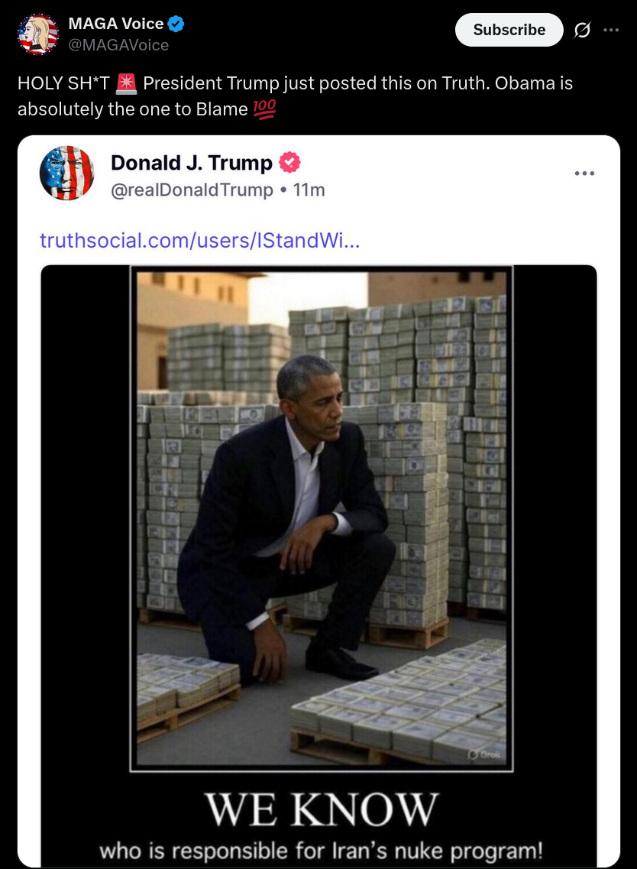Viewport: 637px width, 869px height.
Task: Click the Subscribe button
Action: click(509, 30)
